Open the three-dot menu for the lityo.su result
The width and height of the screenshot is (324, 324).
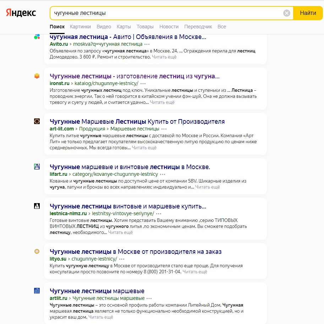(x=122, y=259)
